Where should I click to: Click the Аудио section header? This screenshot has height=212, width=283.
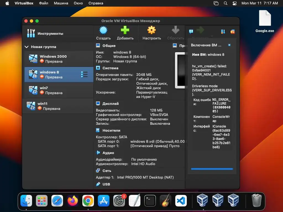(x=108, y=153)
